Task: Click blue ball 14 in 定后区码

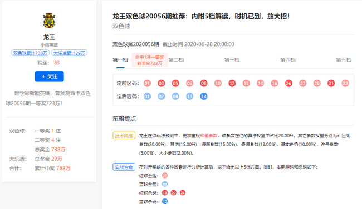Action: [204, 96]
